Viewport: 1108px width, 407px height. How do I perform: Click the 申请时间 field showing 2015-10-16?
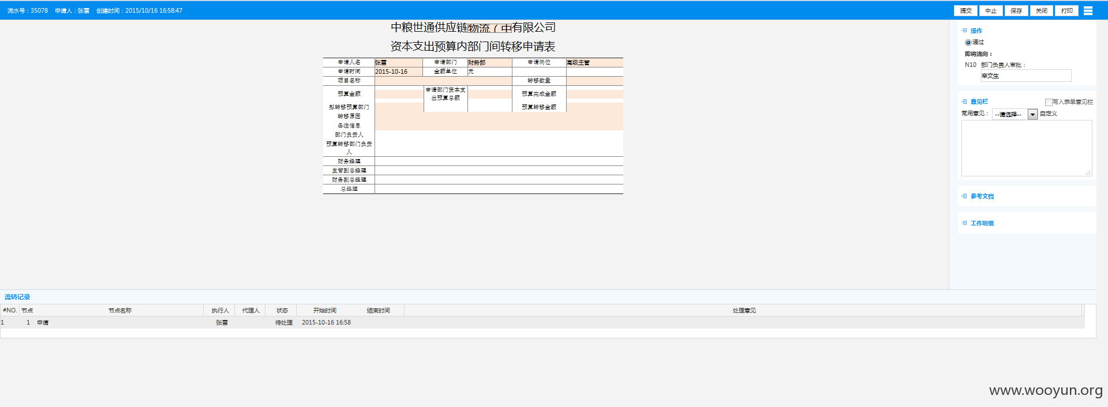click(399, 71)
